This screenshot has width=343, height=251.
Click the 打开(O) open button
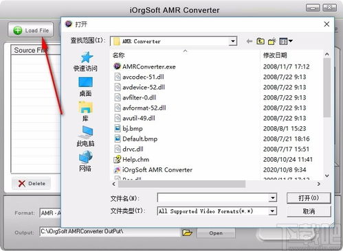(x=309, y=198)
